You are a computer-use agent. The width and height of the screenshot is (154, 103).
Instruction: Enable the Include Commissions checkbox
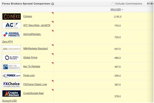point(113,4)
